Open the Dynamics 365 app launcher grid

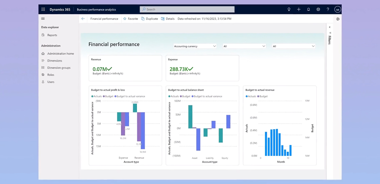pyautogui.click(x=43, y=9)
